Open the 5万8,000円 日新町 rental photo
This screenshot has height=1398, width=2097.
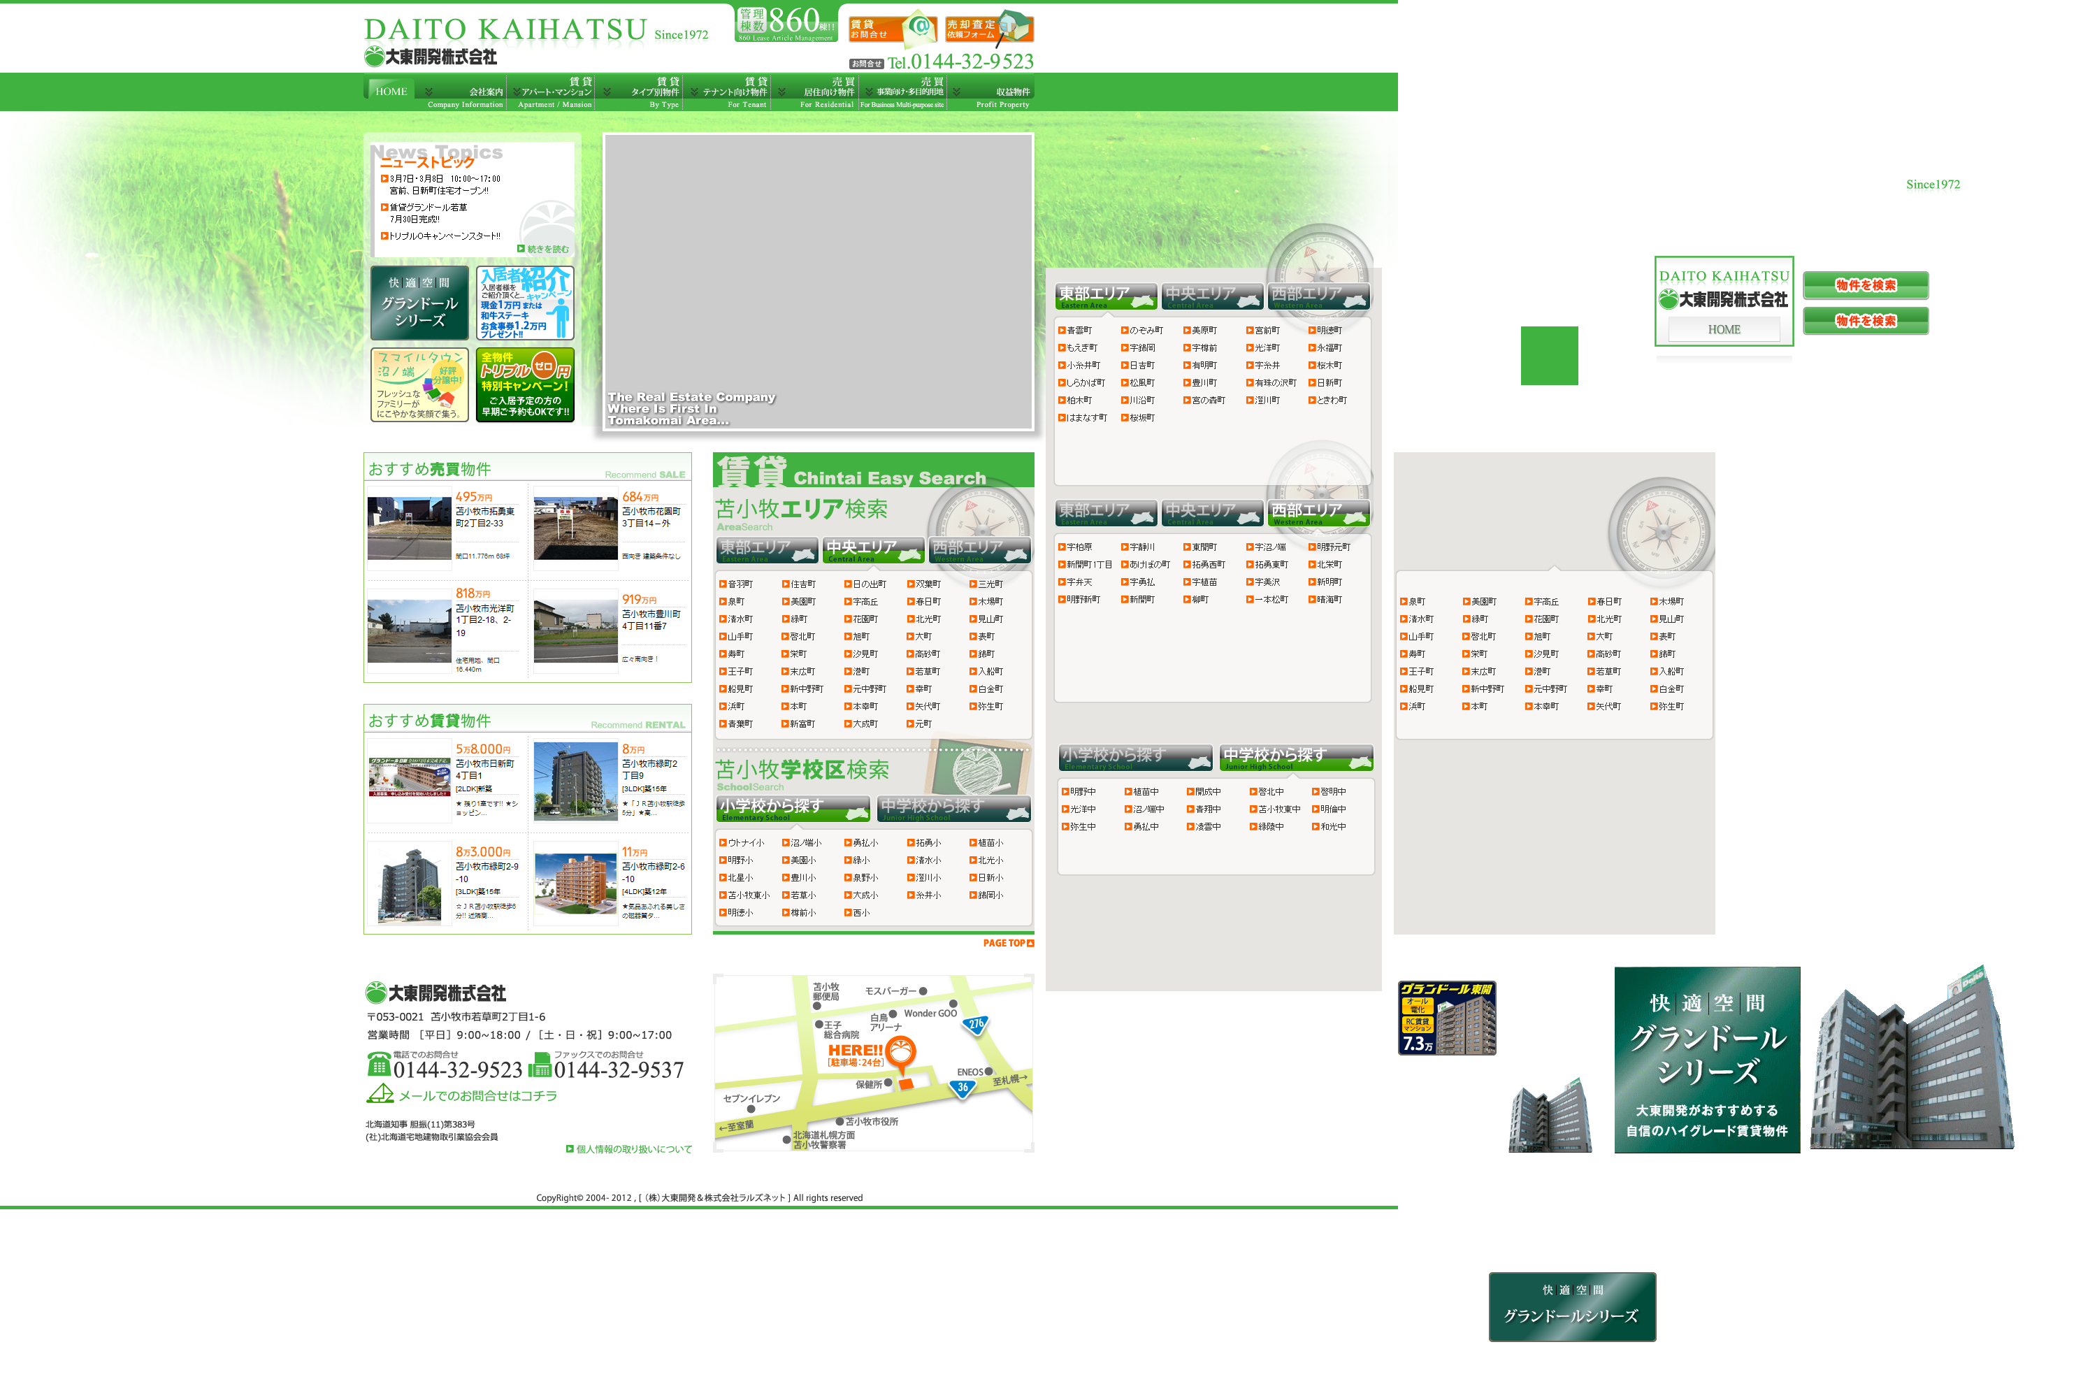click(409, 777)
